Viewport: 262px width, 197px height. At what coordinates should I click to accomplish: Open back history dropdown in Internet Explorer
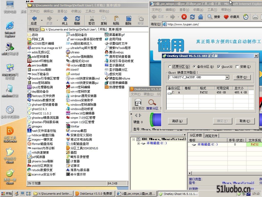click(x=167, y=17)
